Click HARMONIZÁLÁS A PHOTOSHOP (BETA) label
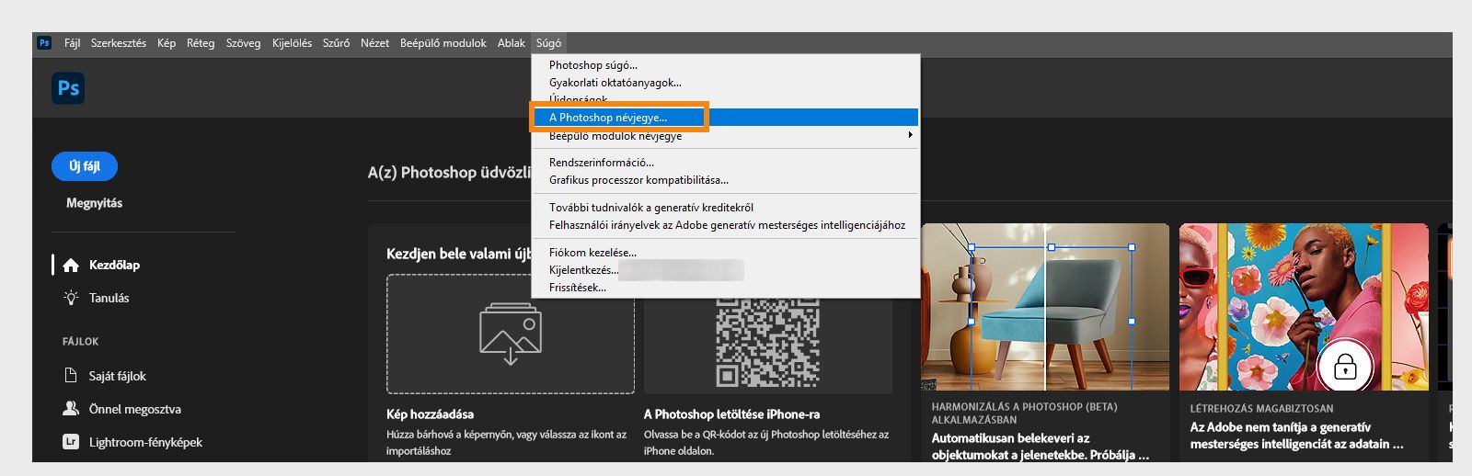The width and height of the screenshot is (1472, 476). click(1024, 413)
